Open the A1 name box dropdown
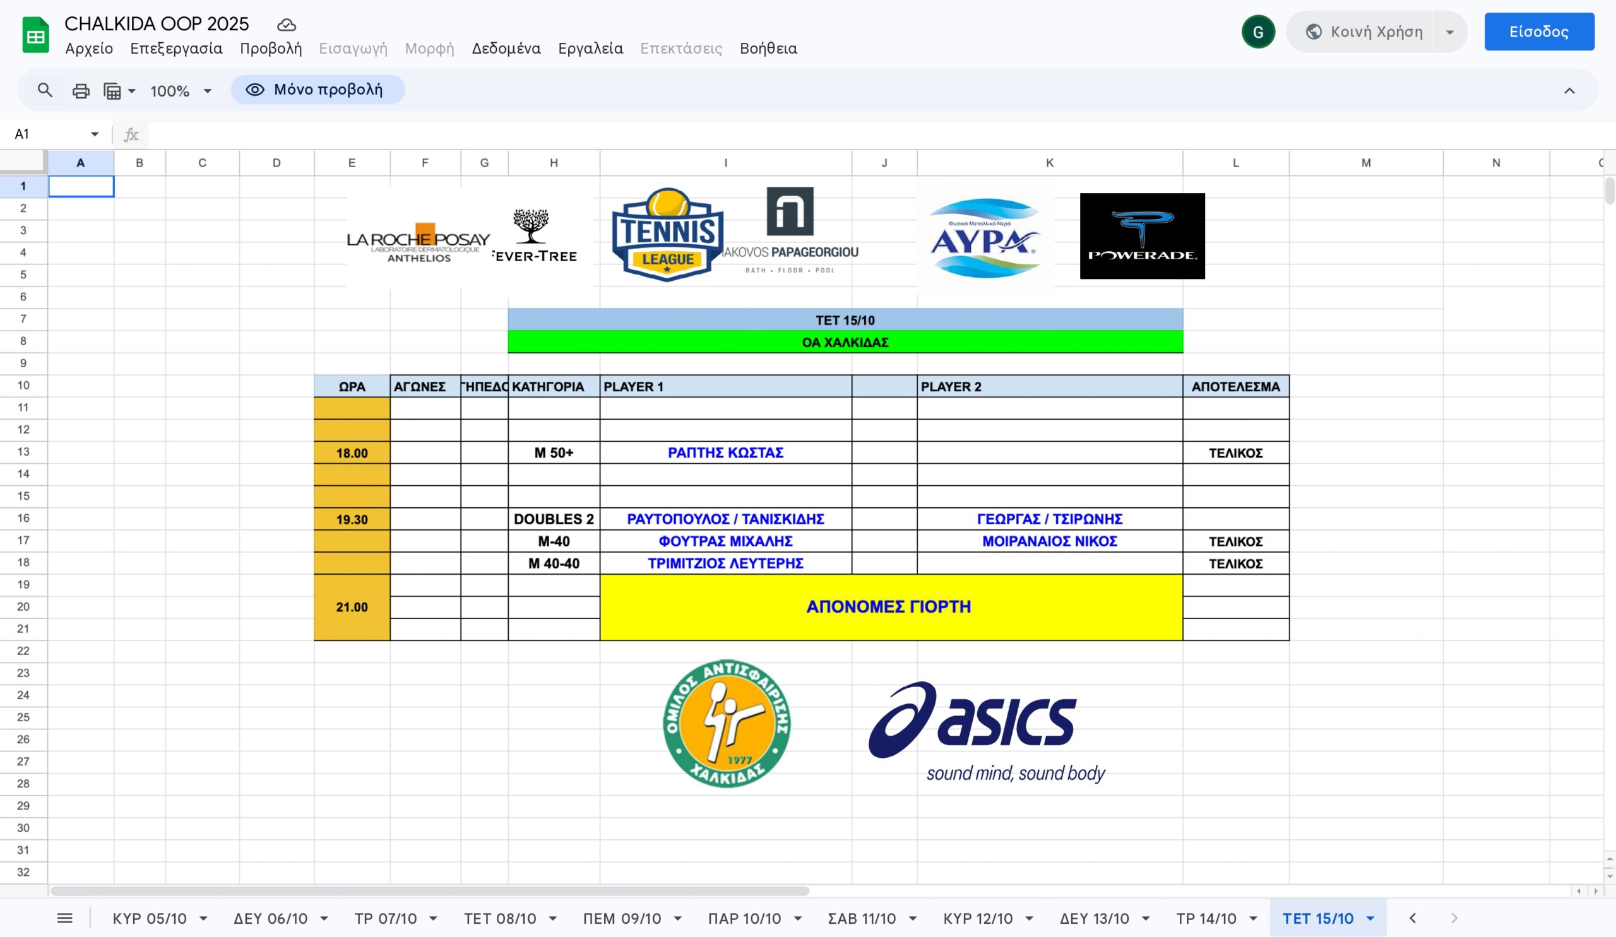The width and height of the screenshot is (1616, 937). (94, 134)
